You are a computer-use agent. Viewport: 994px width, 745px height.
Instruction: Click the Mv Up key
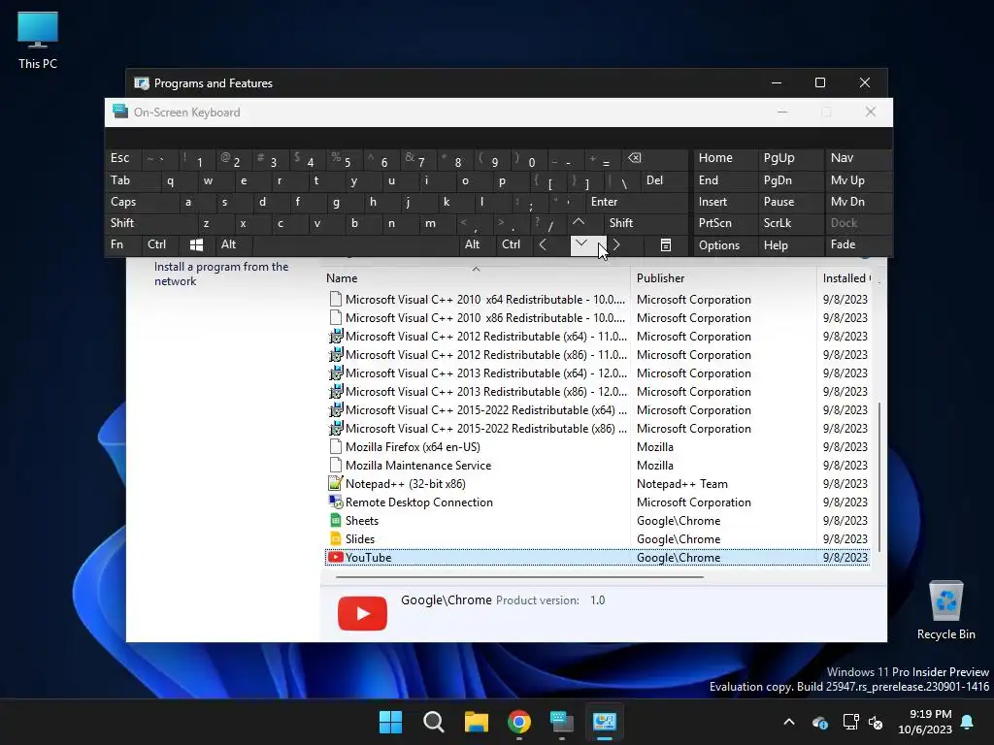coord(858,180)
